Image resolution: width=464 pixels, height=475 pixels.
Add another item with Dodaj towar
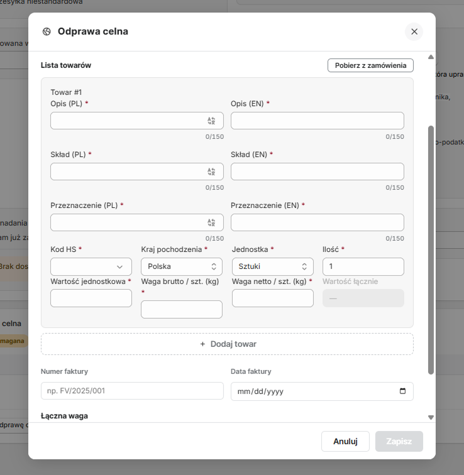tap(228, 344)
